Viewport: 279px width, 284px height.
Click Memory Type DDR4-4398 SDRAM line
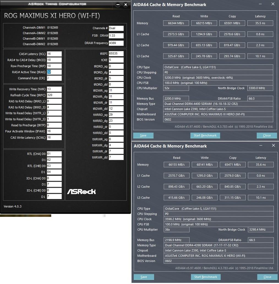tap(218, 245)
